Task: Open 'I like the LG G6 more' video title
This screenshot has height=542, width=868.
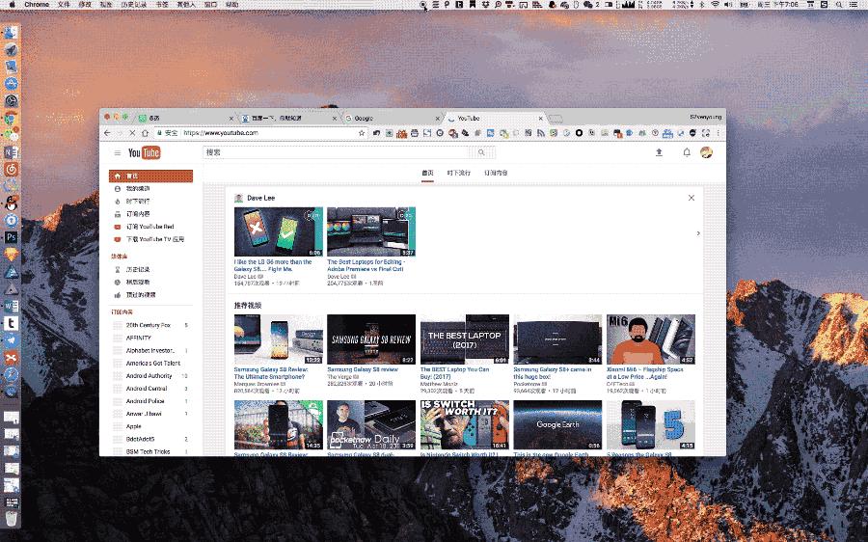Action: 273,265
